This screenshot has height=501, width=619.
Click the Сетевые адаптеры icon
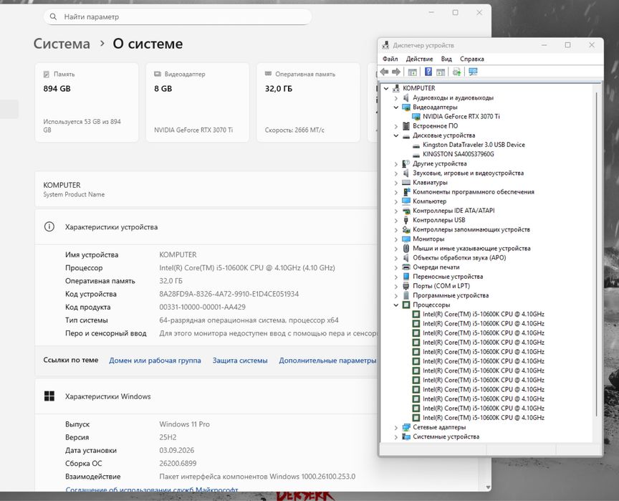[406, 427]
